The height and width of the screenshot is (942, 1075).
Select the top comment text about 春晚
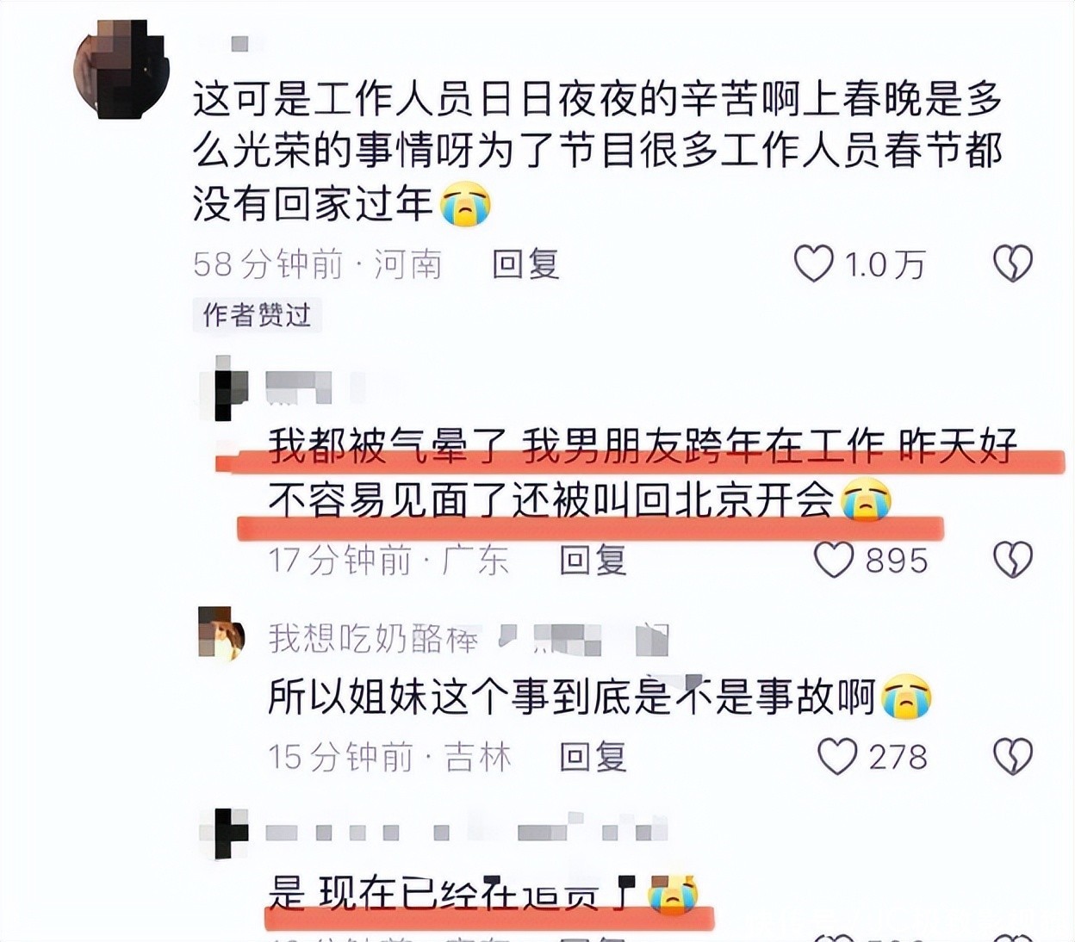pos(598,152)
